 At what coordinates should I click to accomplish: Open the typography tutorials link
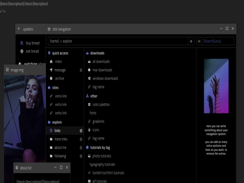[x=103, y=164]
